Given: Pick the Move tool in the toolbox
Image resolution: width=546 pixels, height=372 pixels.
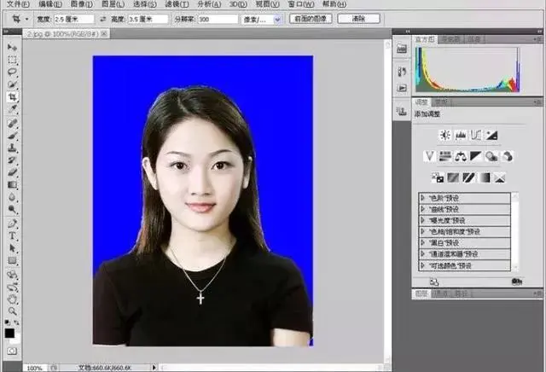Looking at the screenshot, I should 12,47.
